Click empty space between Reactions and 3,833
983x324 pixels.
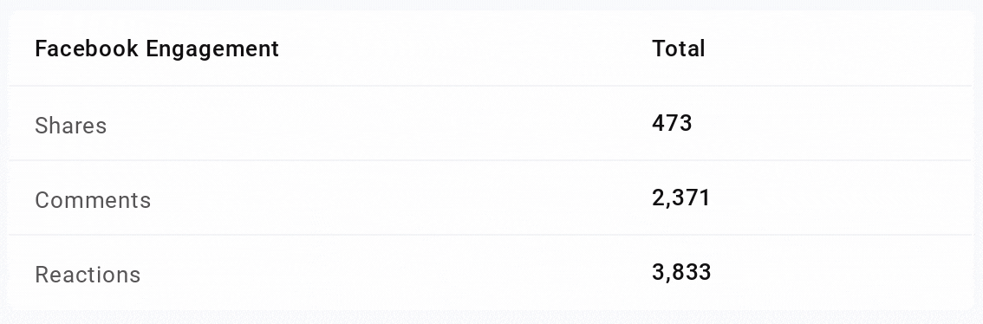coord(396,273)
